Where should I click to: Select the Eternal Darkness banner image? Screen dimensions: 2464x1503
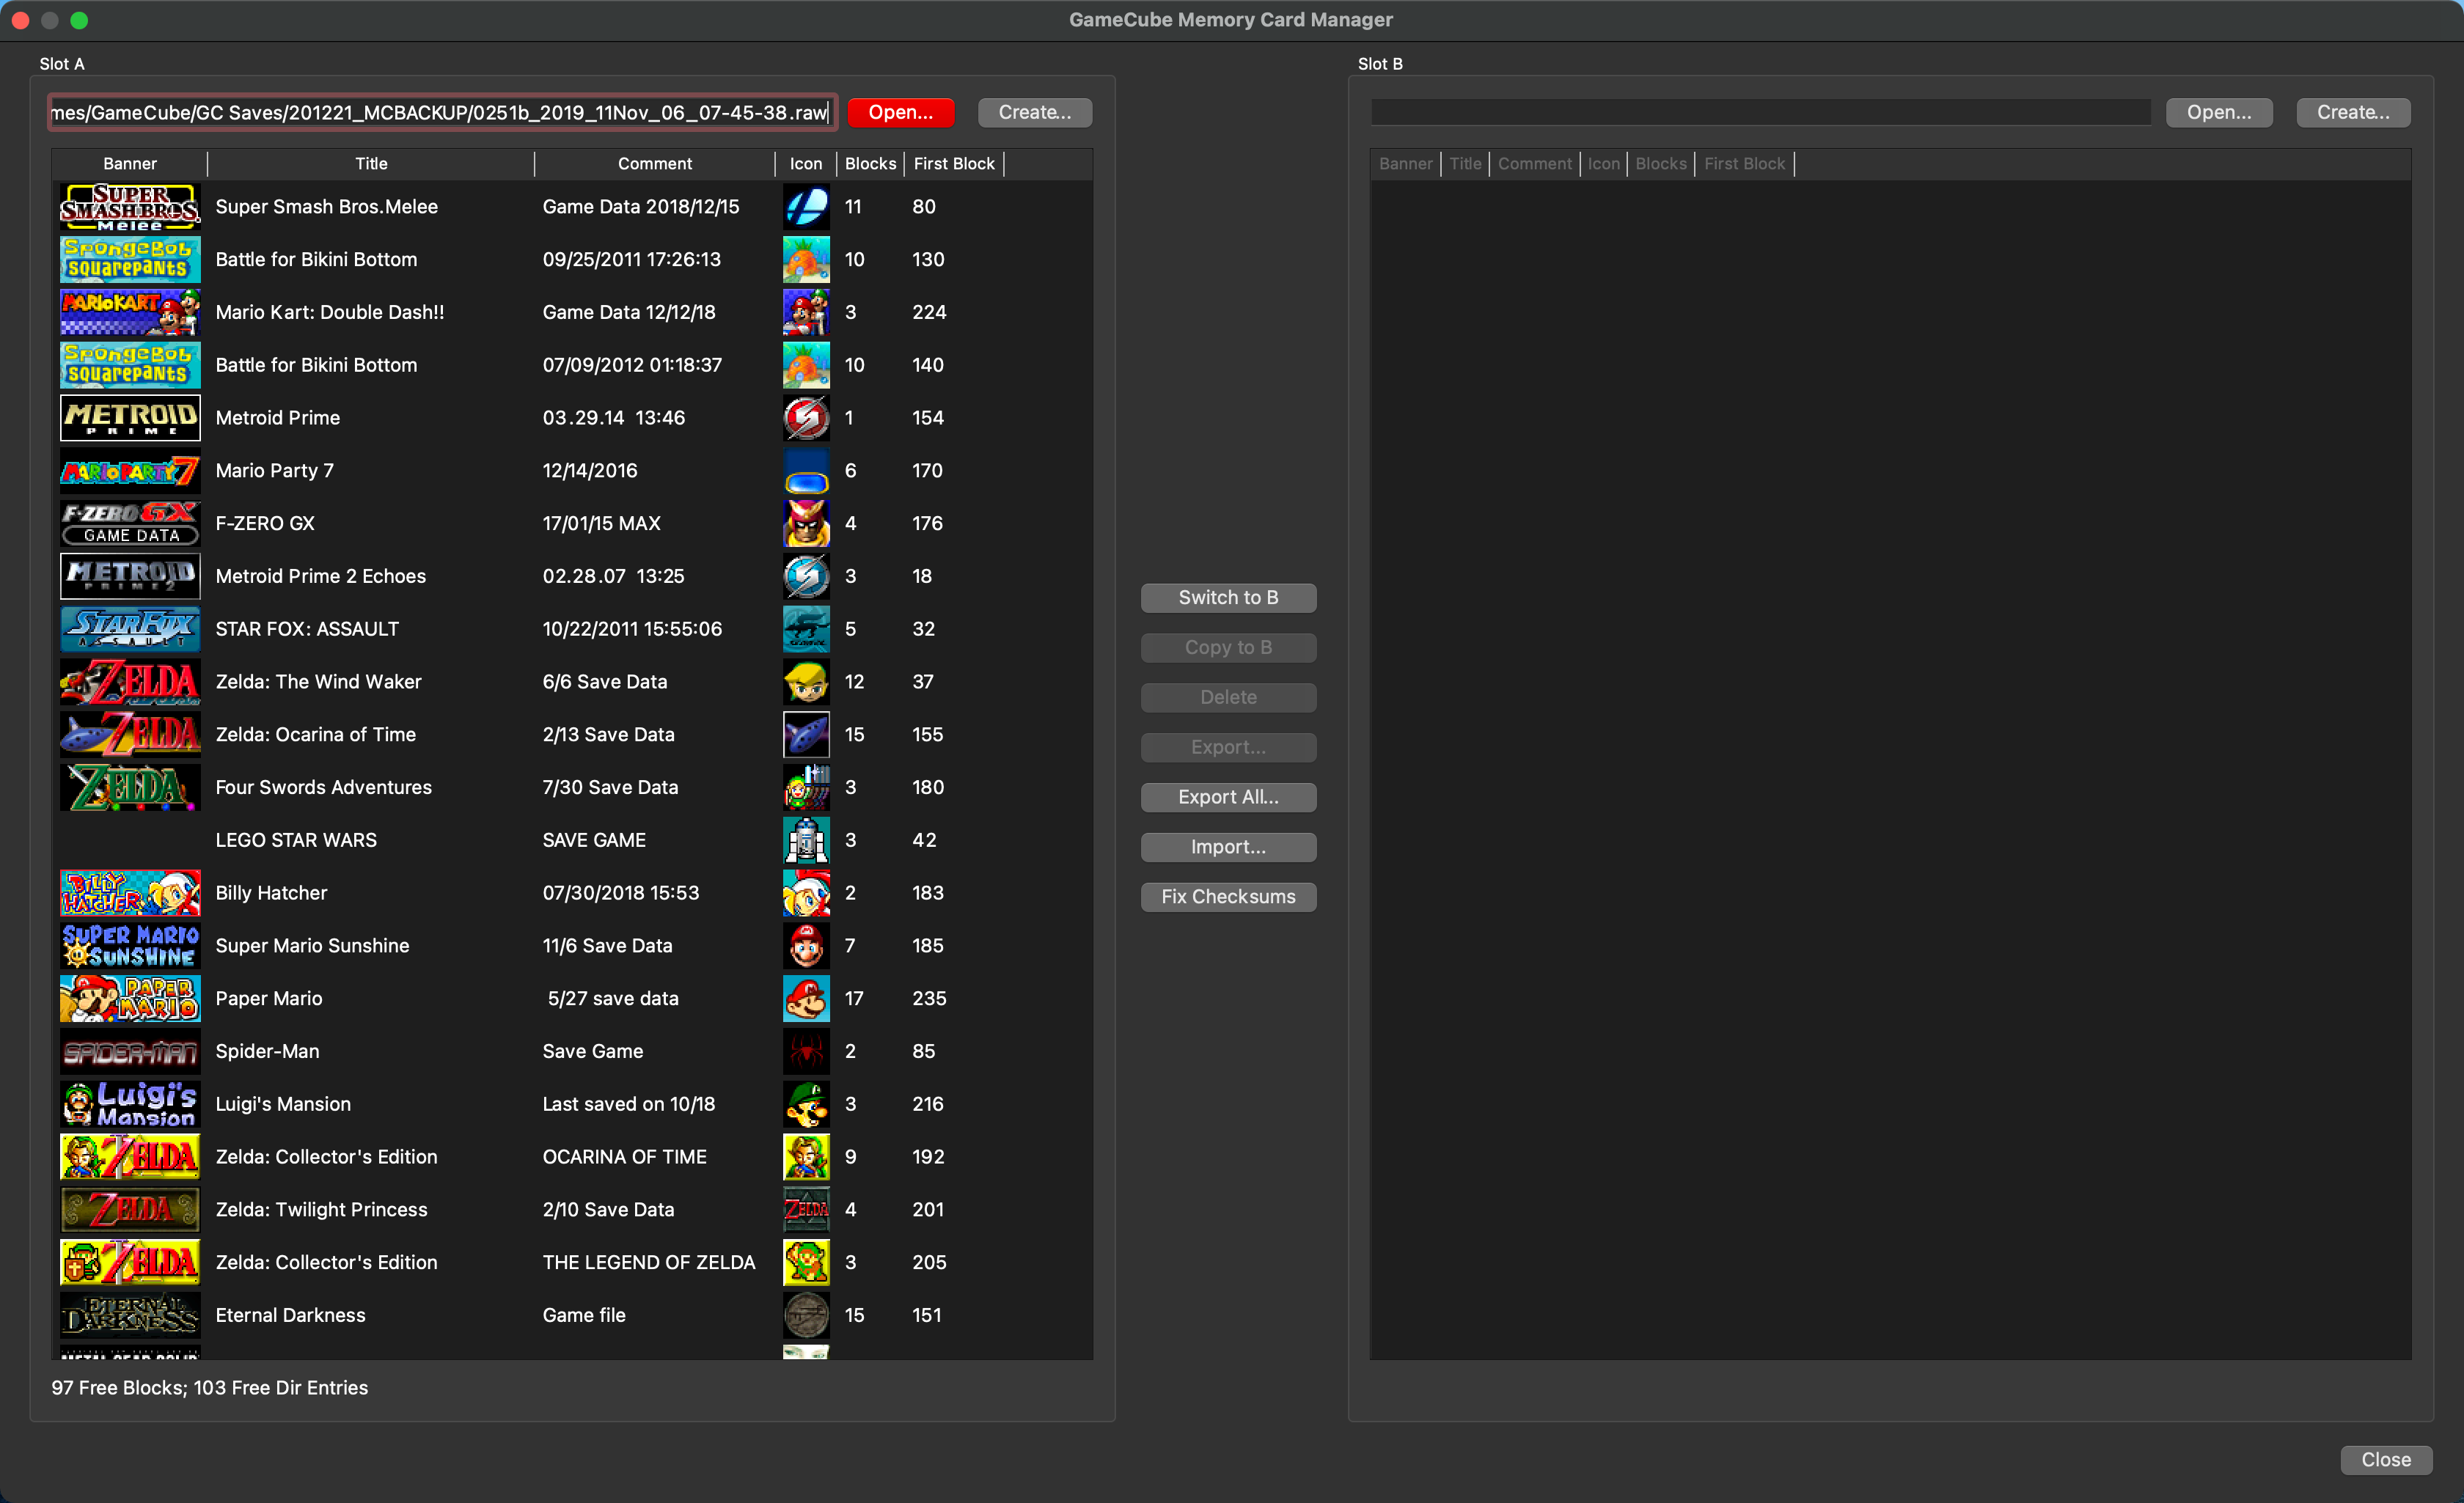tap(130, 1315)
